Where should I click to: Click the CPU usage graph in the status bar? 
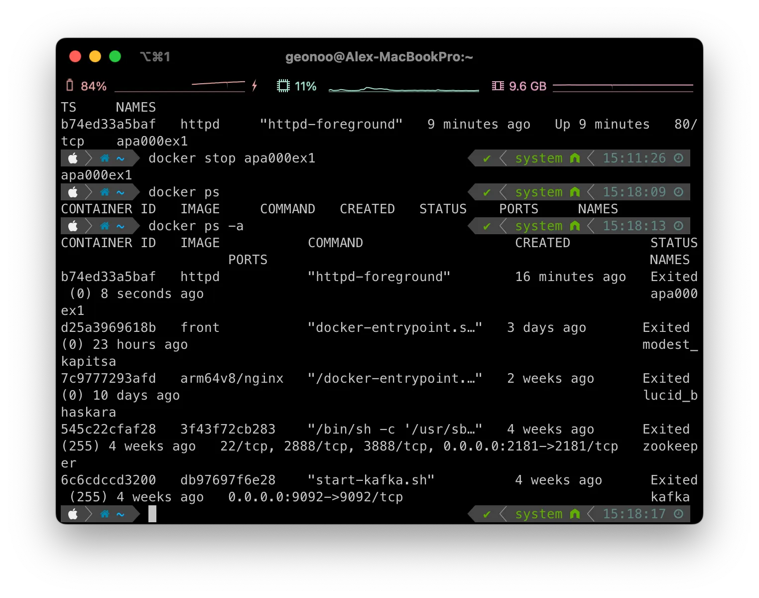(404, 88)
